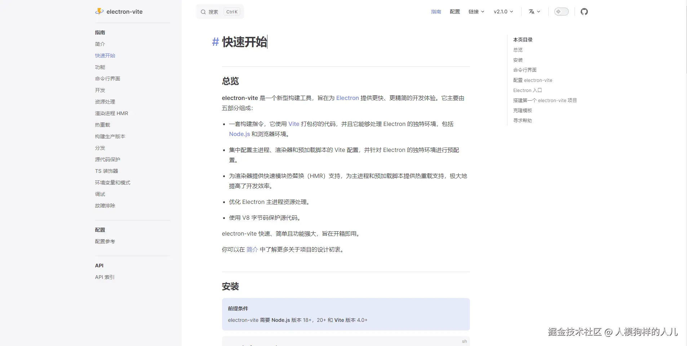
Task: Open 故障排除 in the sidebar
Action: point(105,206)
